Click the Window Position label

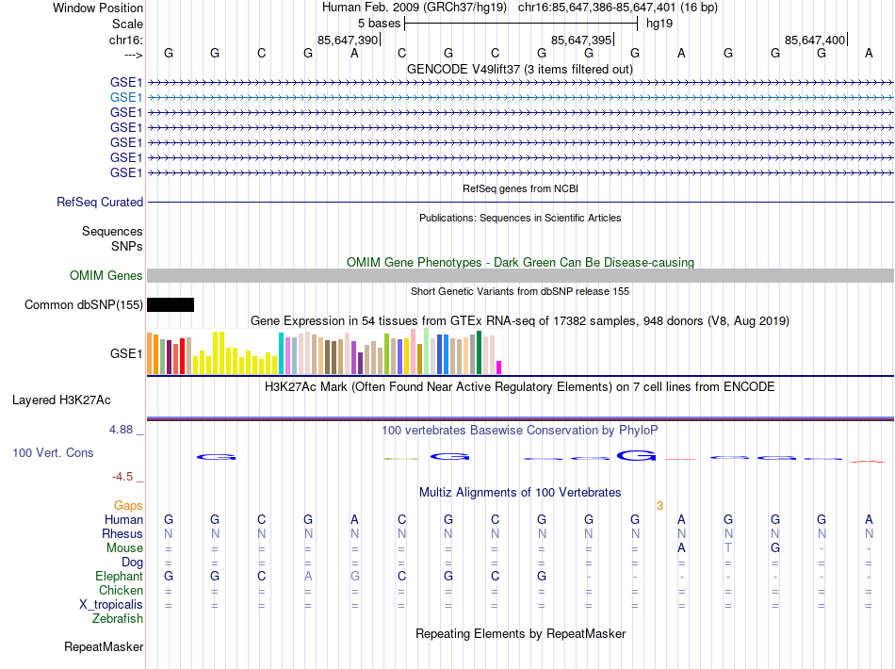pos(98,8)
